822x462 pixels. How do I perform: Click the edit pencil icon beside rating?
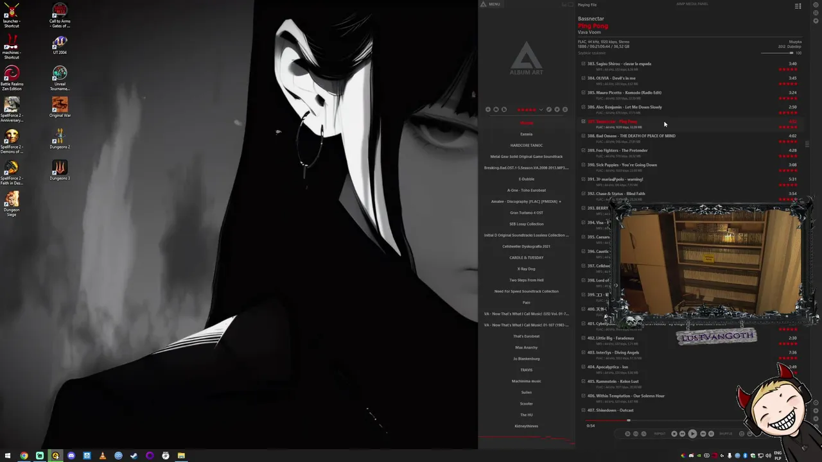tap(549, 110)
